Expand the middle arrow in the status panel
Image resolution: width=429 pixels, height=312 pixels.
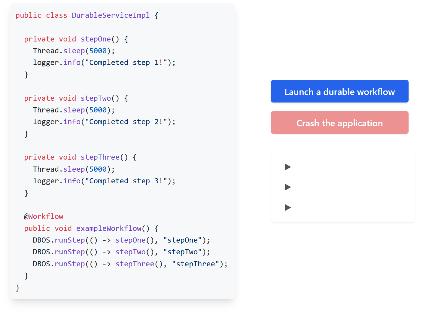288,187
